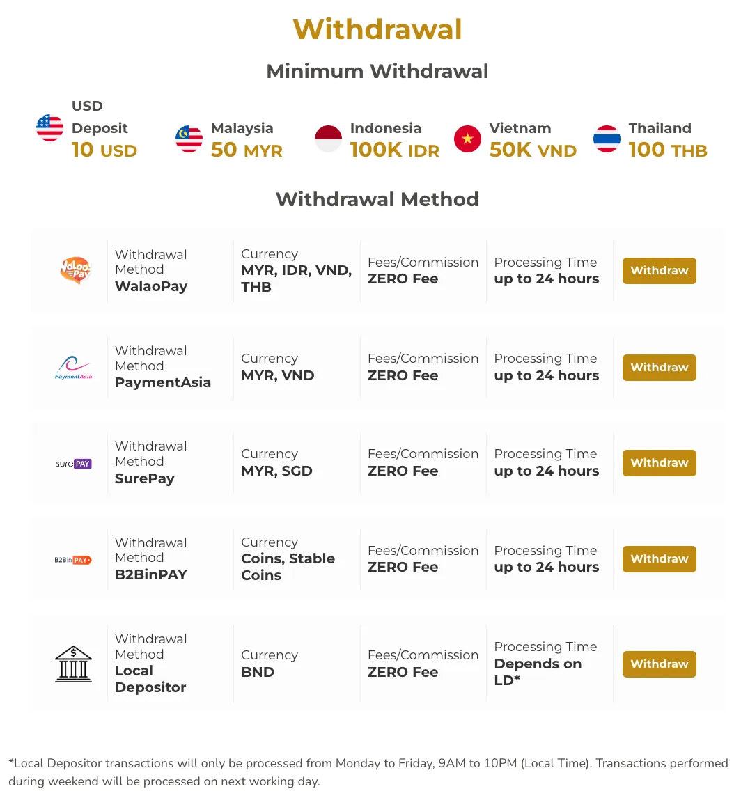
Task: Withdraw using WalaoPay method
Action: [659, 271]
